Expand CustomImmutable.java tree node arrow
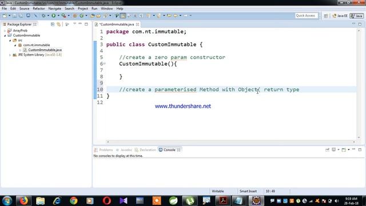Screen dimensions: 366x206 (x=21, y=50)
